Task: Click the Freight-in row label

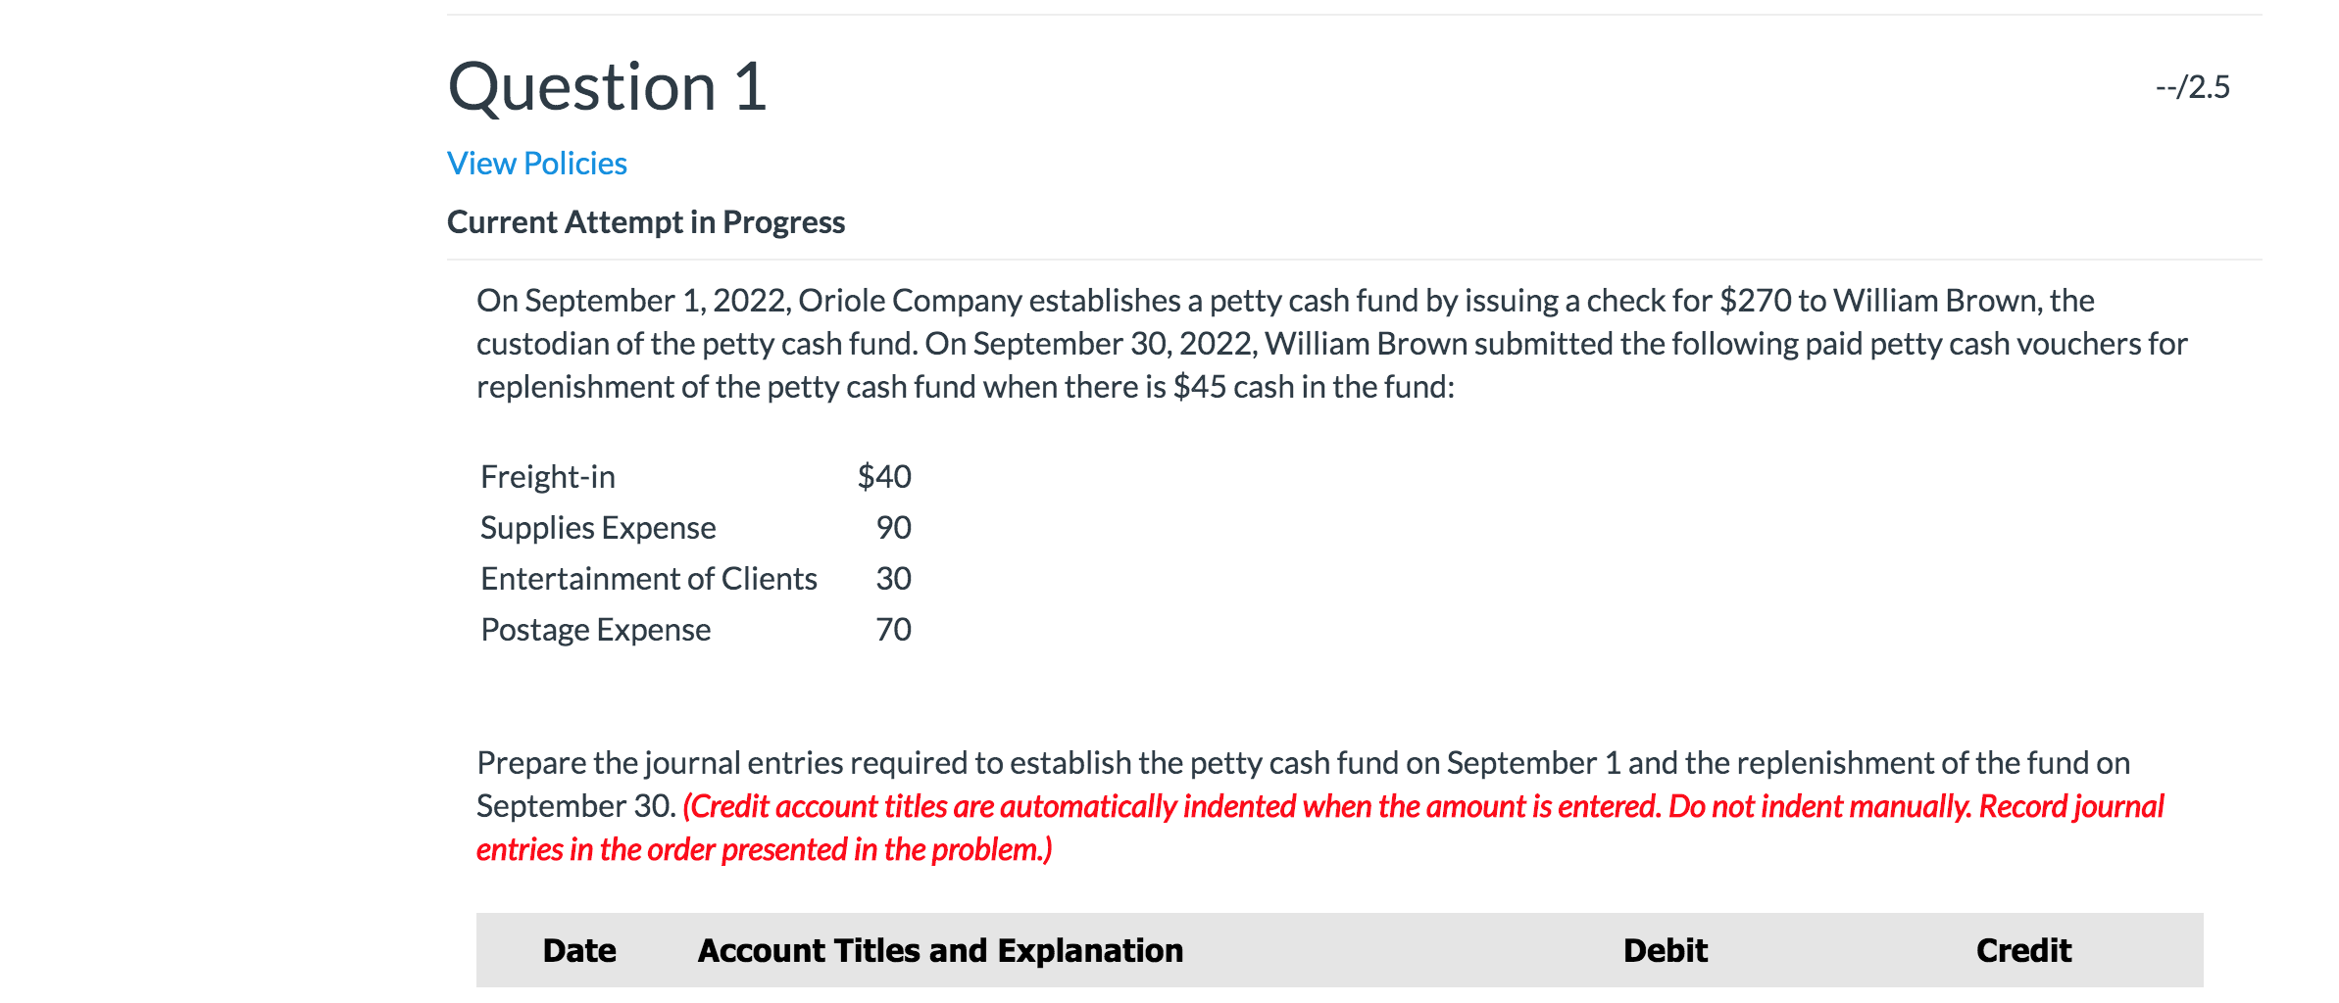Action: [547, 477]
